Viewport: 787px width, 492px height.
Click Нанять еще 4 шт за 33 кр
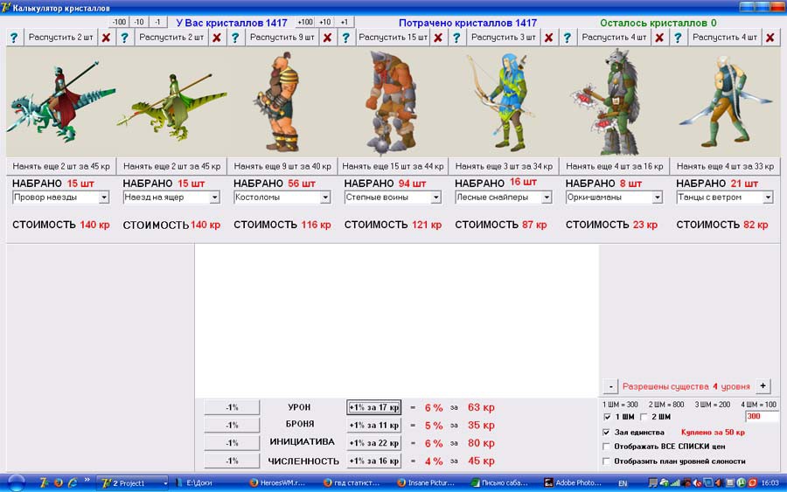click(725, 166)
